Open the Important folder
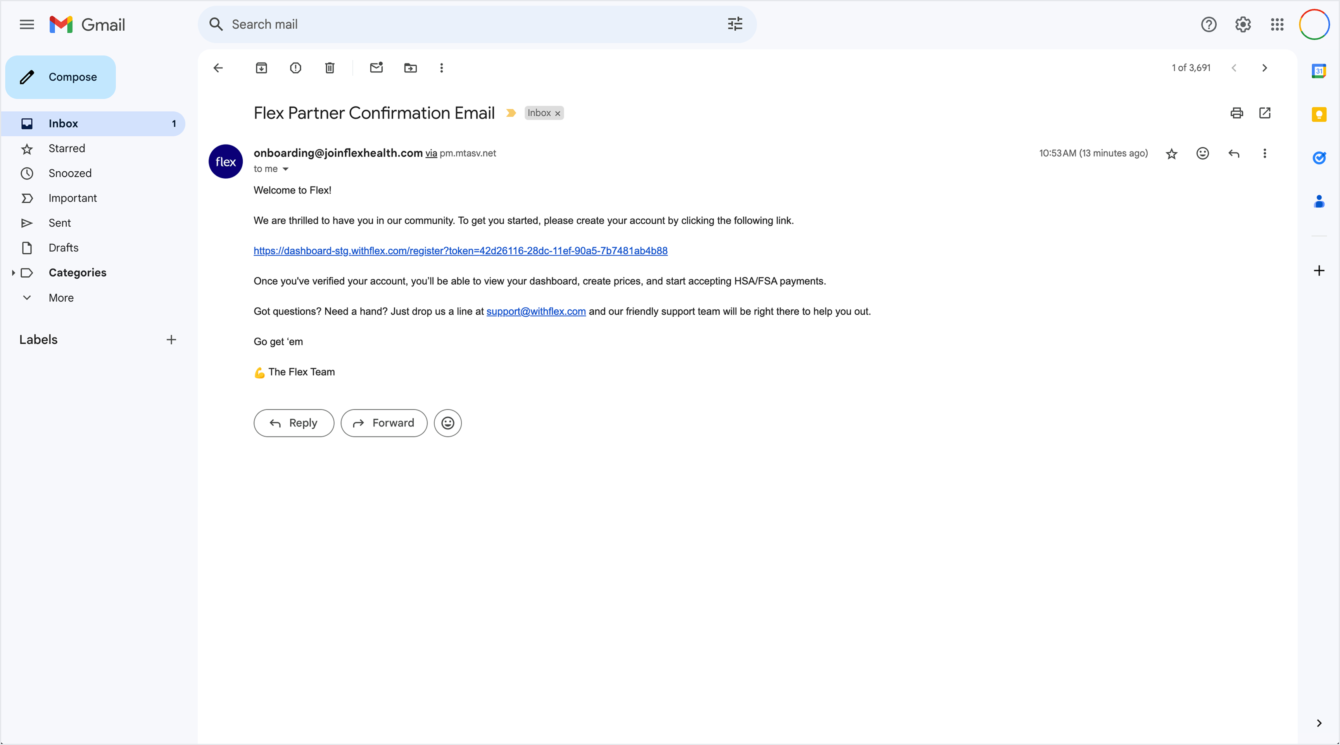The image size is (1340, 745). pyautogui.click(x=93, y=198)
